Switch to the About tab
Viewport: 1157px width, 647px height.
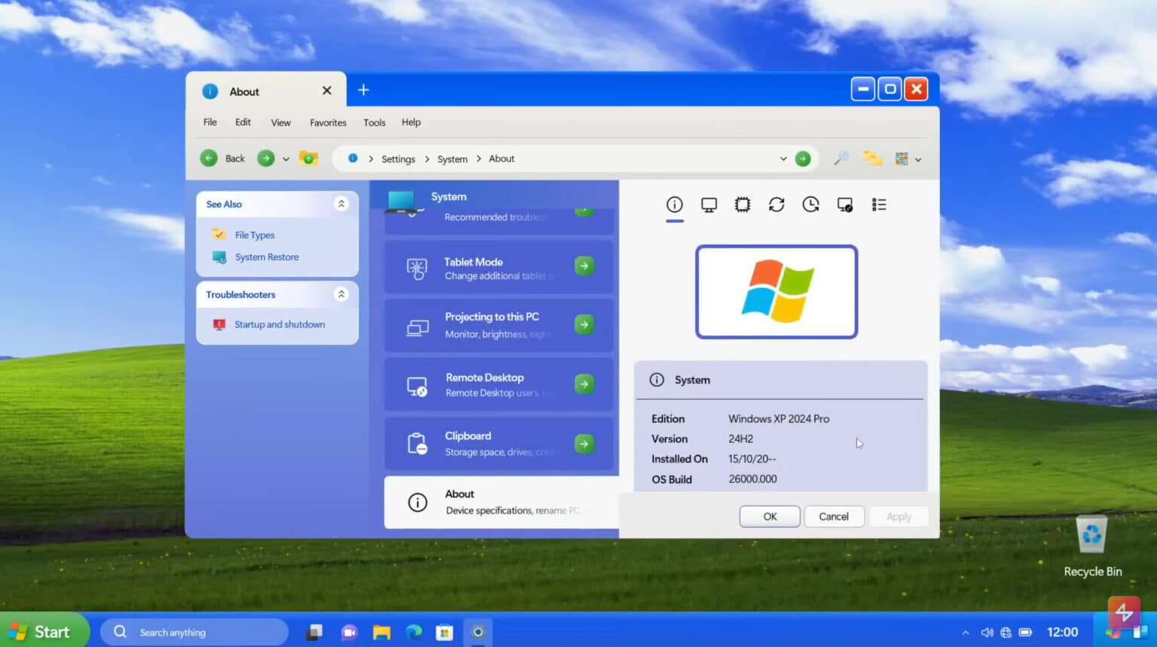point(244,91)
